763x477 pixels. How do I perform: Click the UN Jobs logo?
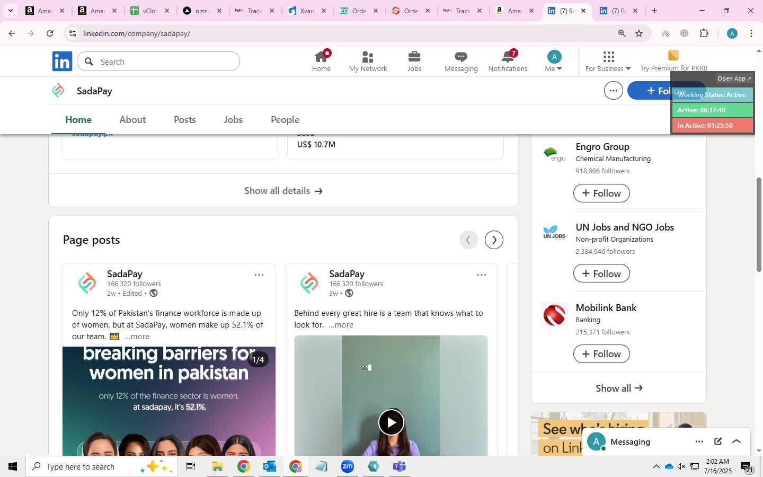[554, 233]
